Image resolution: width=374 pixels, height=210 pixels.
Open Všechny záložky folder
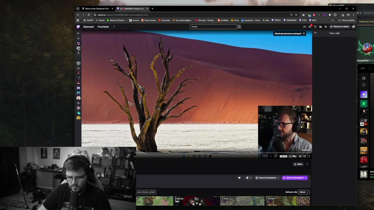(x=347, y=20)
